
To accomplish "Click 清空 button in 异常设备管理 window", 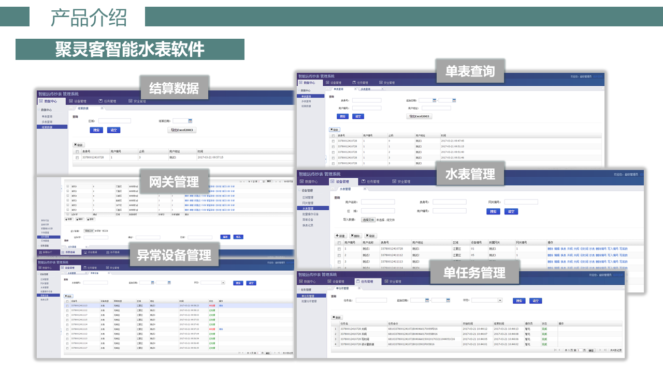I will click(x=251, y=283).
